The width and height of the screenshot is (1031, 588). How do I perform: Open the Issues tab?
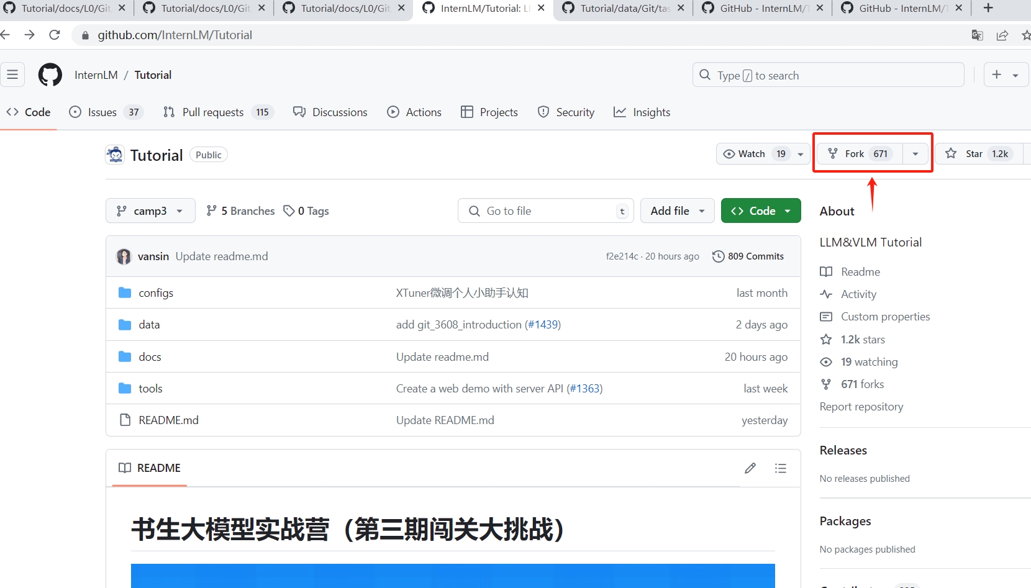(106, 112)
